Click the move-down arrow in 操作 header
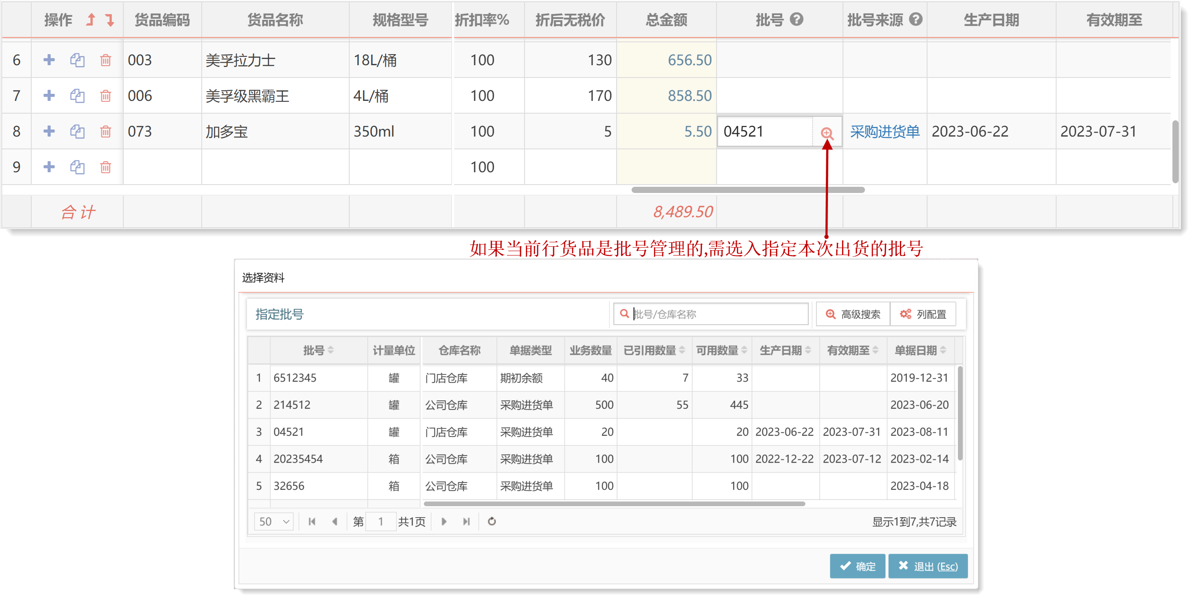1194x615 pixels. (110, 20)
